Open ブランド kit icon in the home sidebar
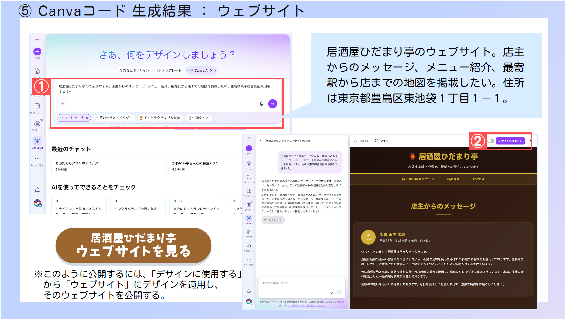This screenshot has height=319, width=565. pyautogui.click(x=37, y=123)
